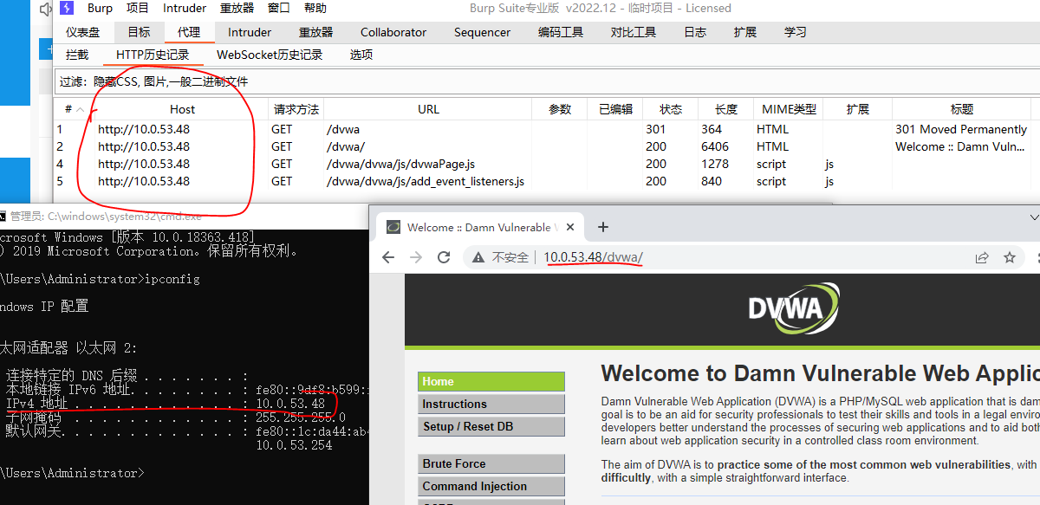The width and height of the screenshot is (1040, 505).
Task: Open the 日志 tab
Action: [x=695, y=32]
